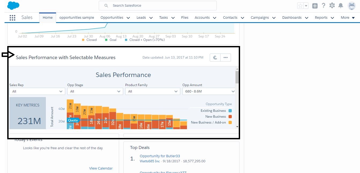
Task: View notifications via the bell icon
Action: pyautogui.click(x=341, y=6)
